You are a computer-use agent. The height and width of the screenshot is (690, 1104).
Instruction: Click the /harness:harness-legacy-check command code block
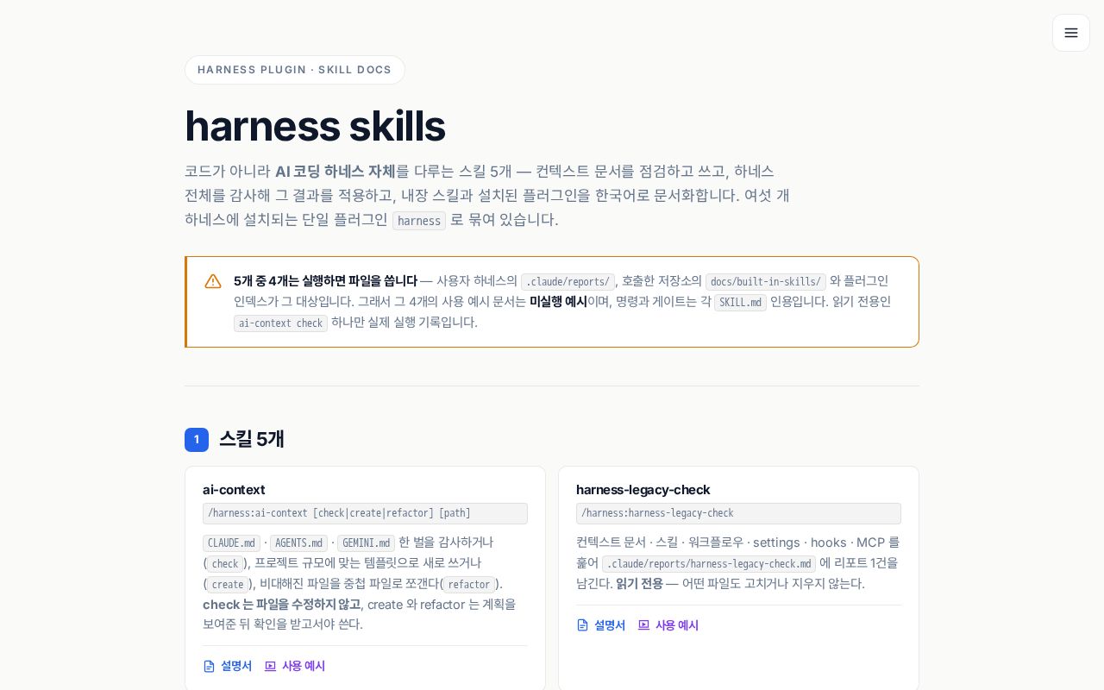click(x=738, y=514)
